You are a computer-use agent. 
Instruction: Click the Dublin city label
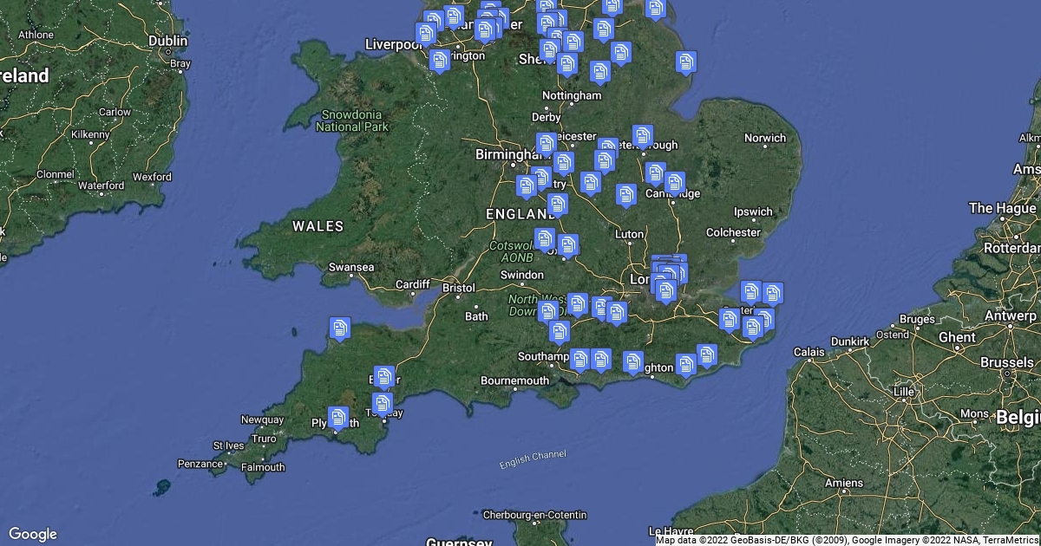pyautogui.click(x=167, y=41)
